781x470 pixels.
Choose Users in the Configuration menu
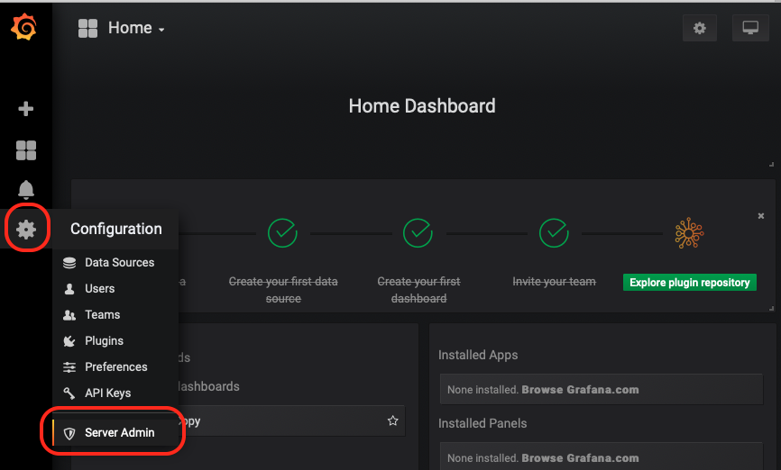(x=99, y=289)
